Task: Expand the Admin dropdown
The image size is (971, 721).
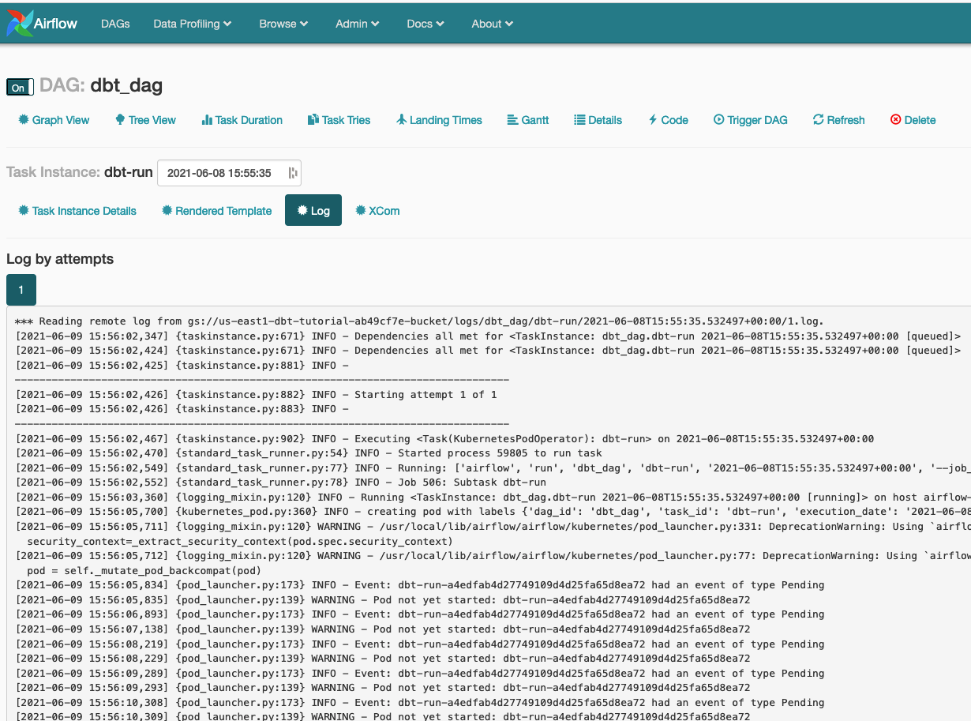Action: (357, 24)
